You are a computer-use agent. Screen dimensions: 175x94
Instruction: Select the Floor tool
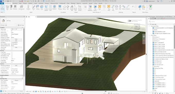[42, 7]
